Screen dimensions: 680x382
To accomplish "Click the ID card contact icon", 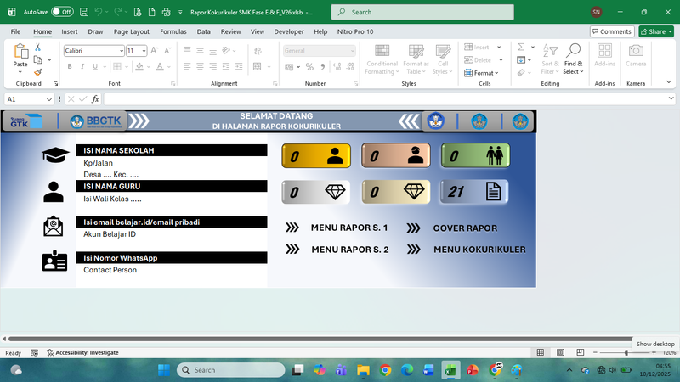I will click(54, 261).
